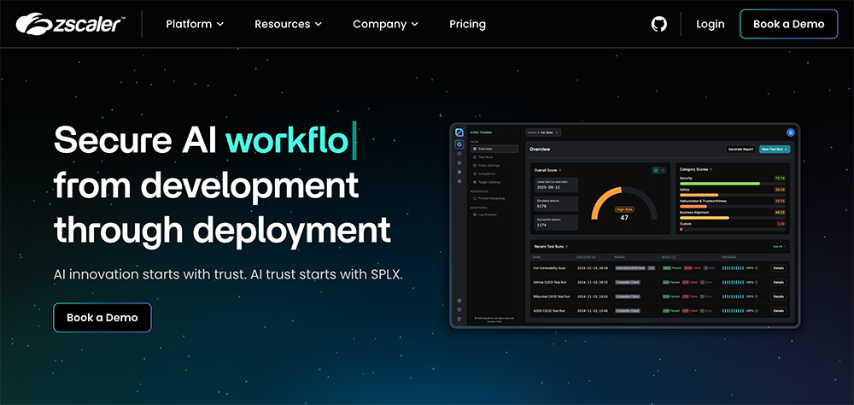Open the Pricing page
The image size is (854, 405).
[x=467, y=24]
